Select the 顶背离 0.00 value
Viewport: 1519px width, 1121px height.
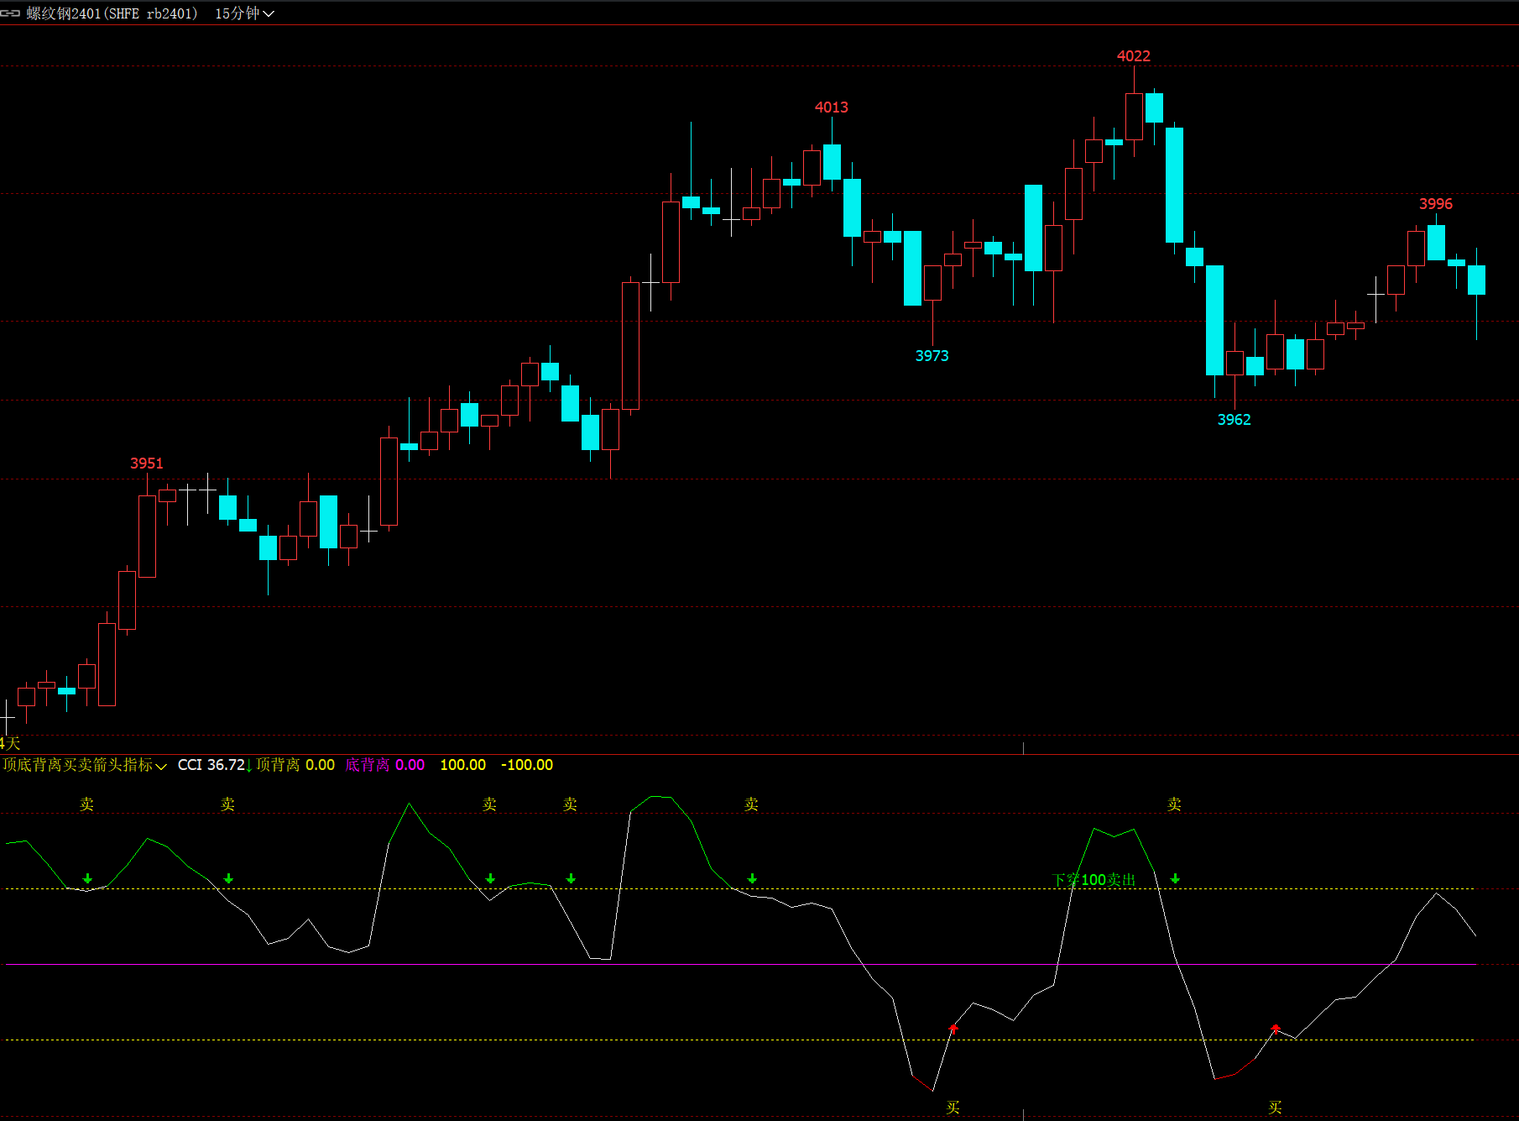pos(295,765)
